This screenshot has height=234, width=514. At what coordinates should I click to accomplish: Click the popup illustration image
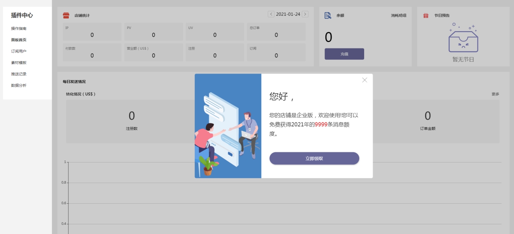[x=228, y=126]
